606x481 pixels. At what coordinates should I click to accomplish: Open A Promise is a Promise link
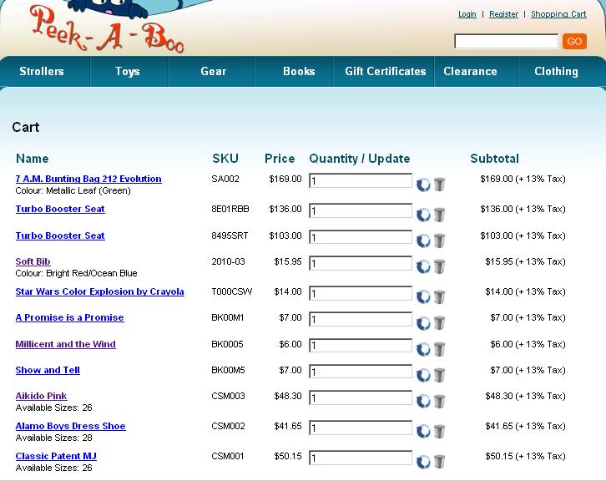point(69,317)
